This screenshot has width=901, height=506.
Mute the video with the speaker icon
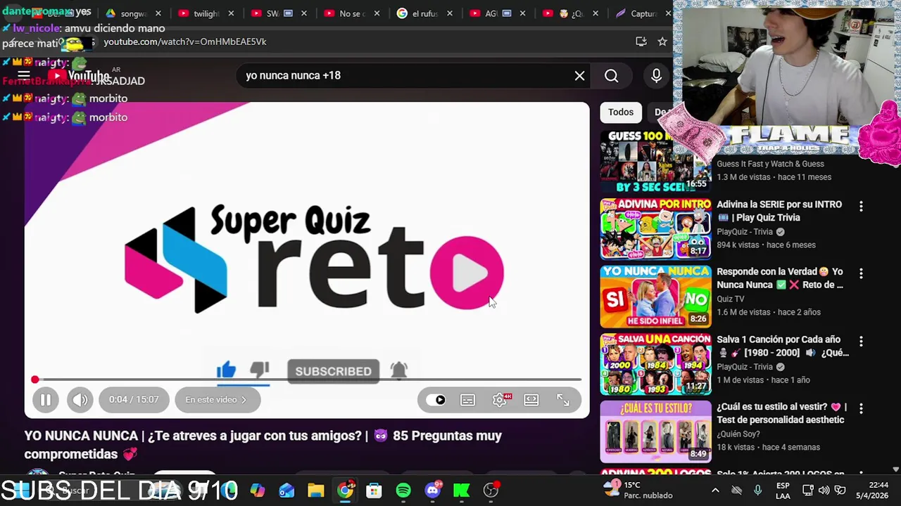pyautogui.click(x=80, y=400)
